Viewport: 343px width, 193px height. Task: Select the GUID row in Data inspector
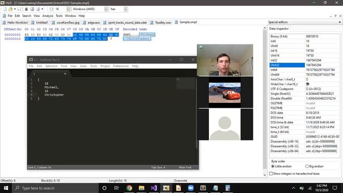(x=305, y=137)
